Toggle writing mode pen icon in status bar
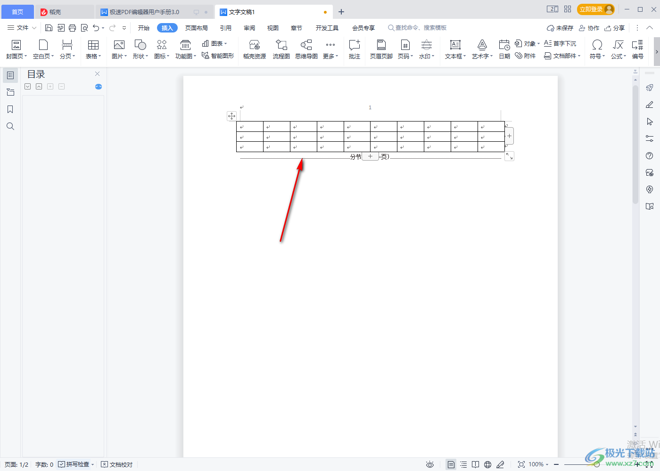 coord(500,464)
